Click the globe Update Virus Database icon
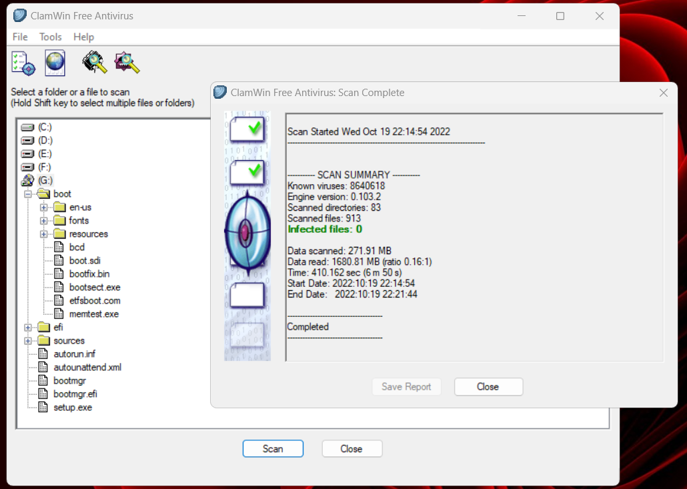687x489 pixels. [x=55, y=63]
